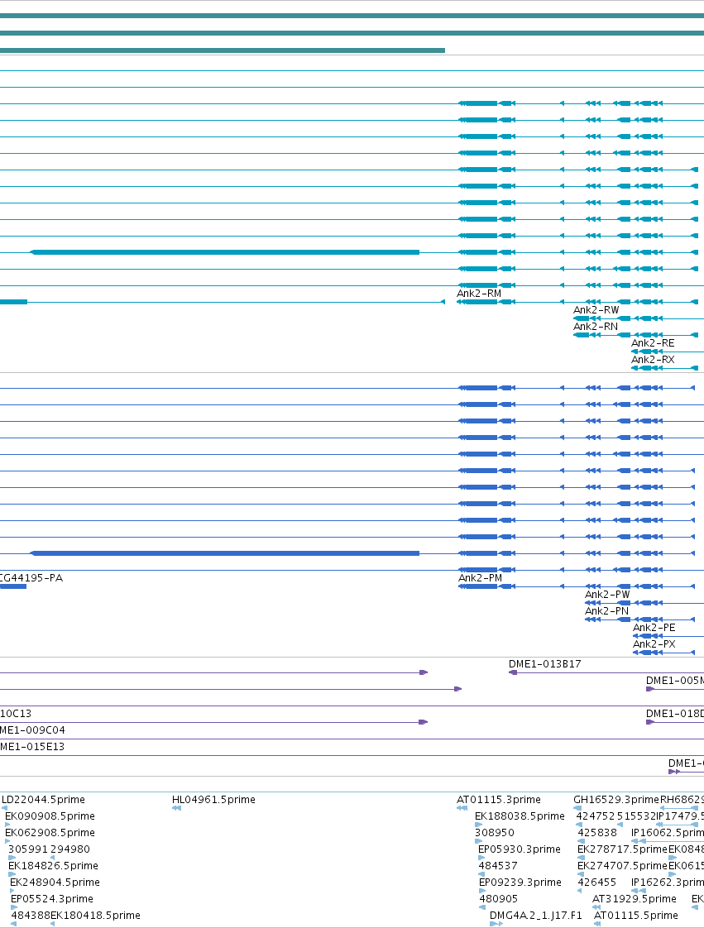The height and width of the screenshot is (928, 704).
Task: Click the Ank2-PM protein label
Action: (480, 578)
